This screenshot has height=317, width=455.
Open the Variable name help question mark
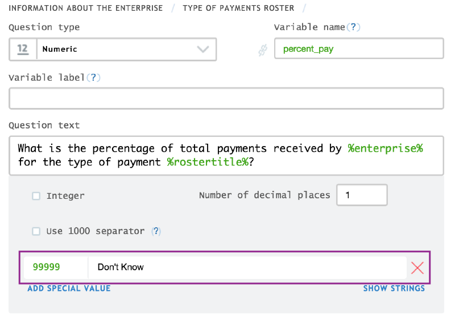point(354,27)
